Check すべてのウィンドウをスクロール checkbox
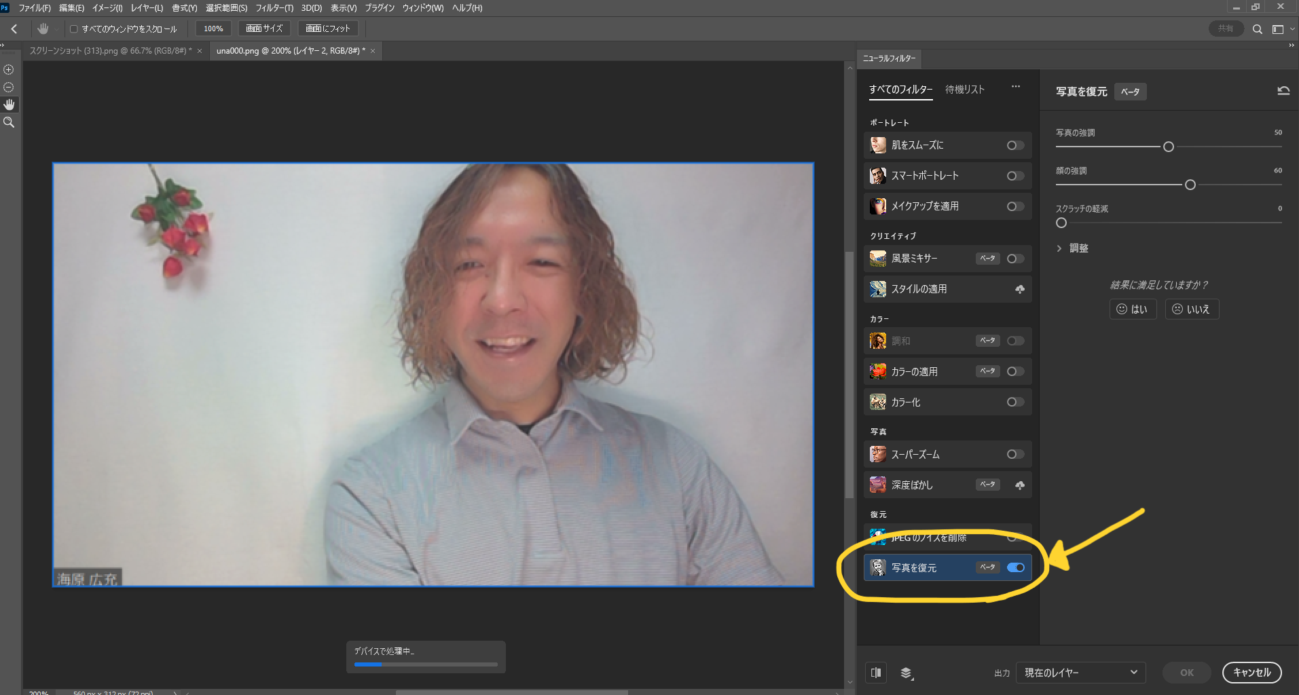The image size is (1299, 695). coord(74,29)
